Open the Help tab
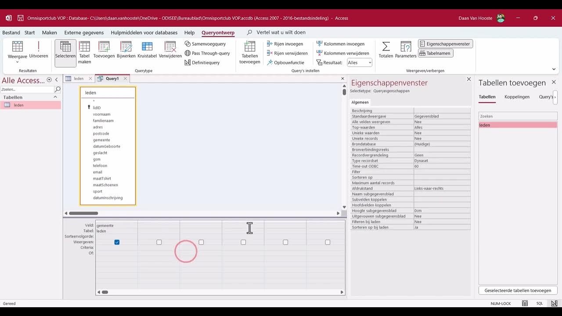This screenshot has width=562, height=316. point(189,32)
